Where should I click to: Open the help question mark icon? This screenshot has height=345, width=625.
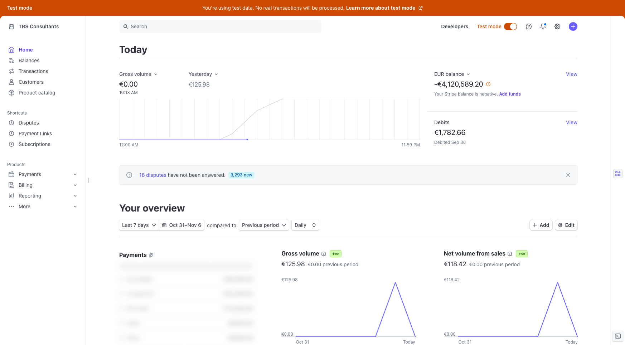(528, 26)
